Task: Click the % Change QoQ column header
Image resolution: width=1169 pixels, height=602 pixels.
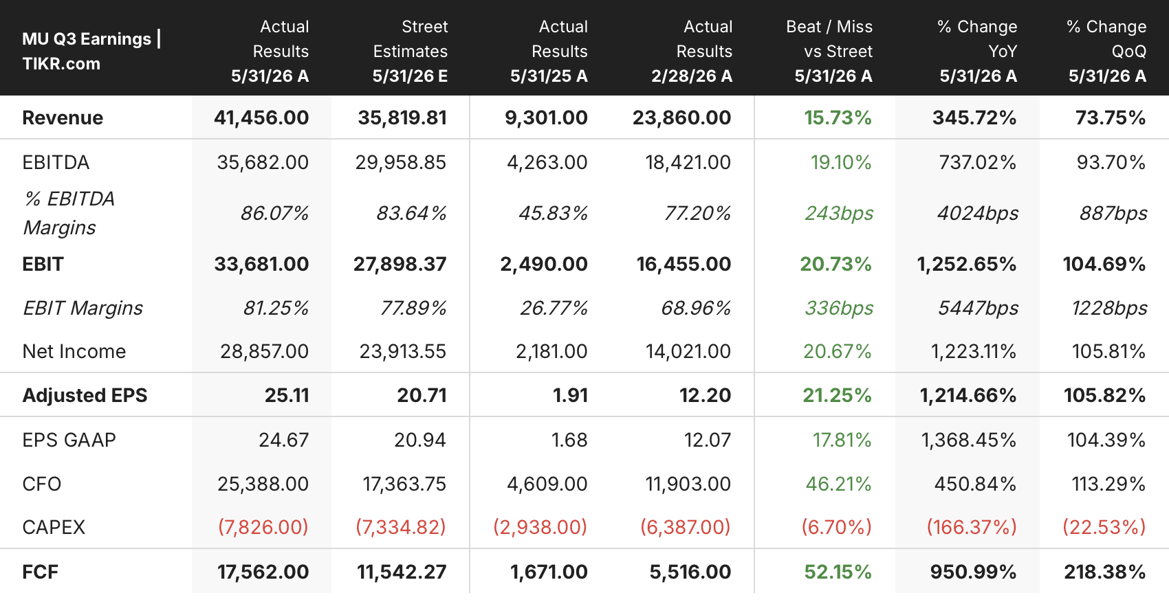Action: point(1107,52)
